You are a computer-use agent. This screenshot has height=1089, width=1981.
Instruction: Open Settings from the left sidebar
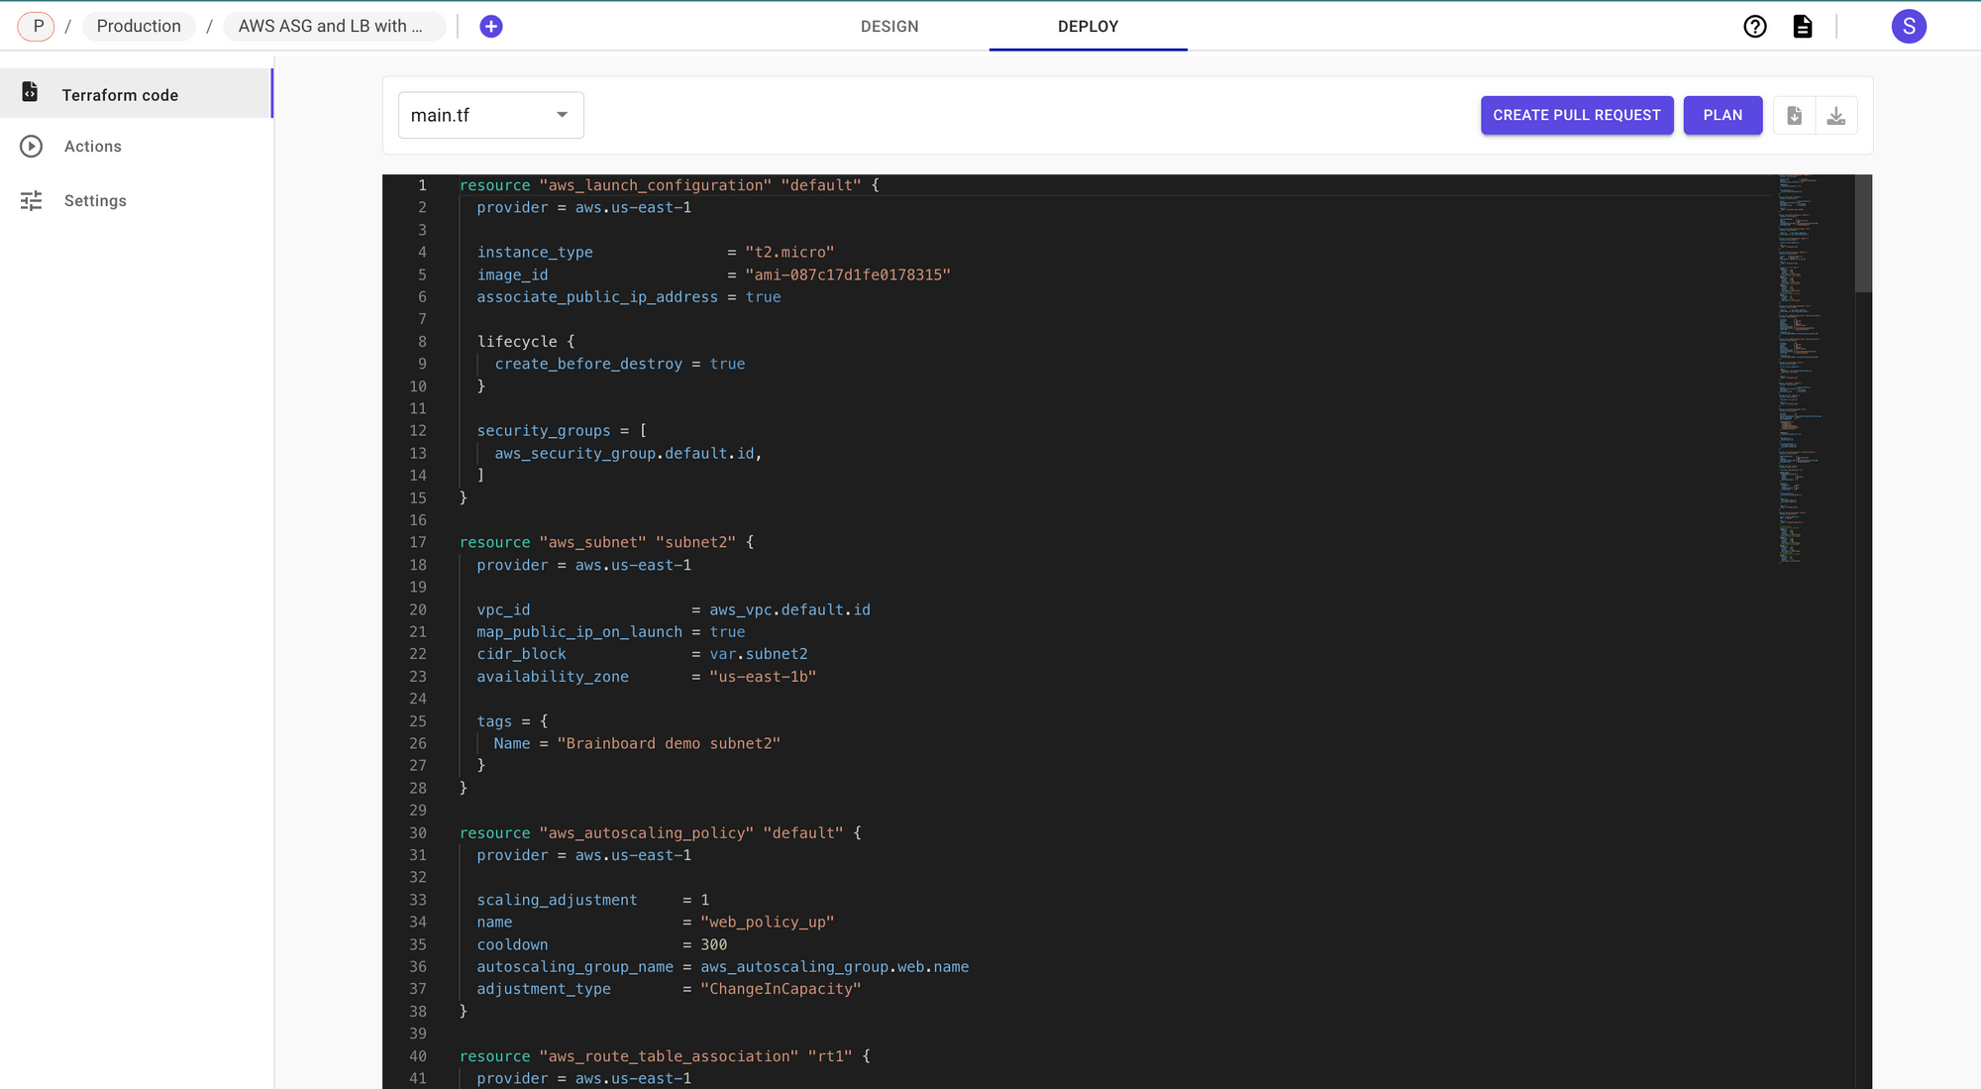pos(95,200)
